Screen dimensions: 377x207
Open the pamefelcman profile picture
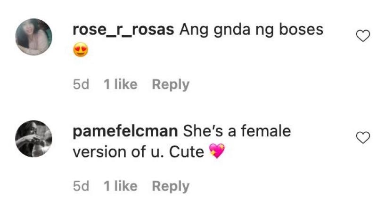(34, 139)
